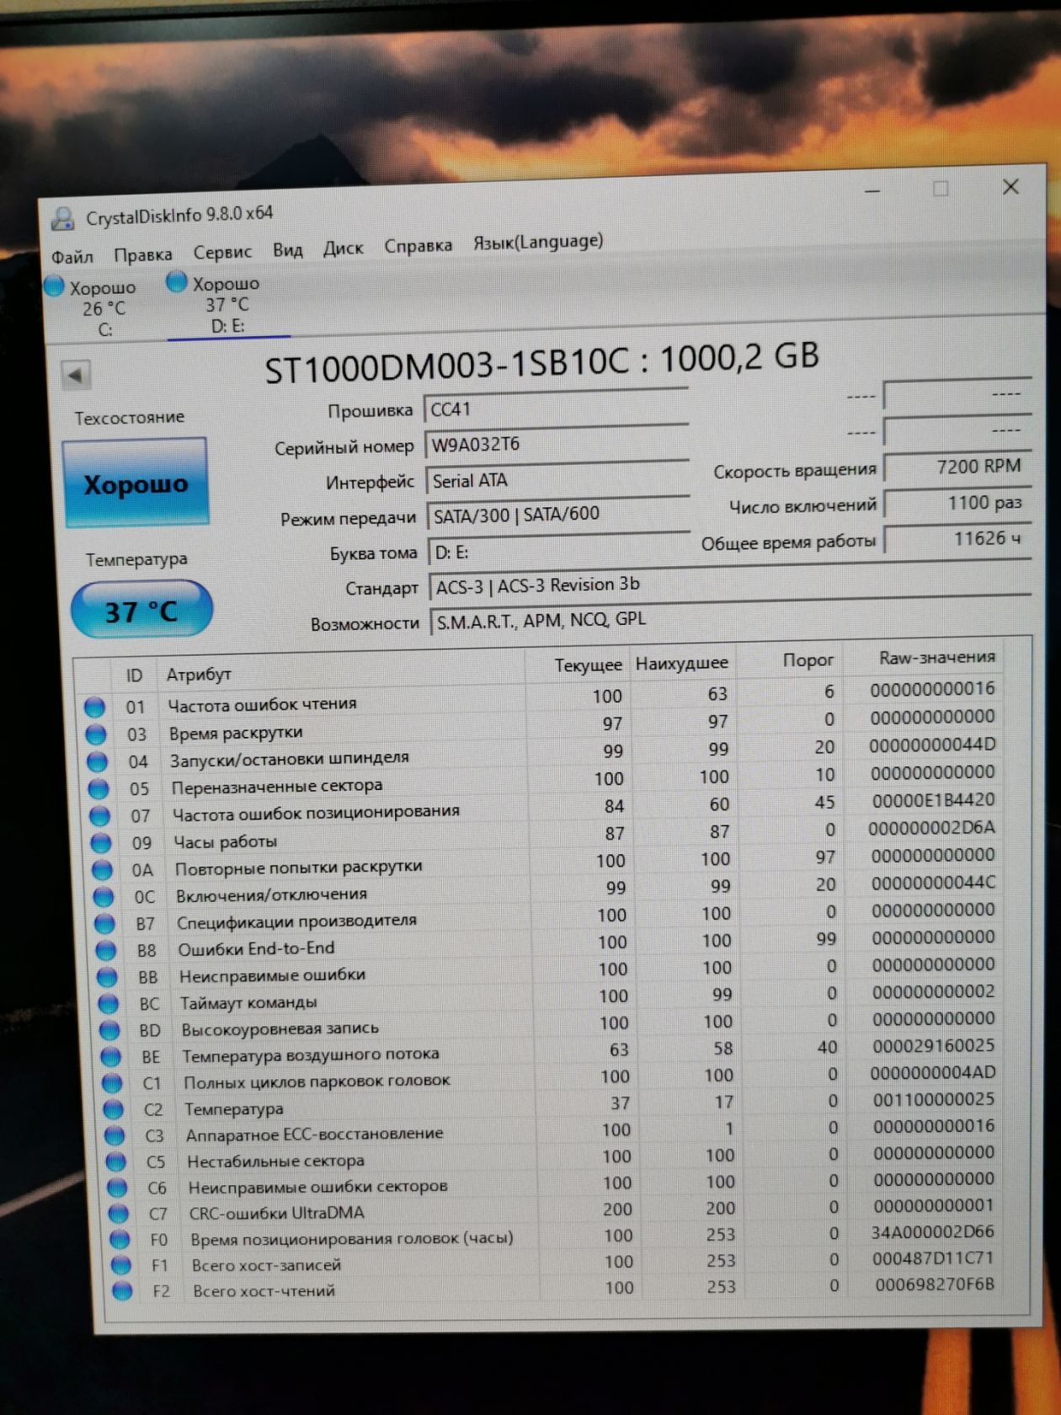Click status icon of Всего хост-записей row
The height and width of the screenshot is (1415, 1061).
pos(121,1265)
